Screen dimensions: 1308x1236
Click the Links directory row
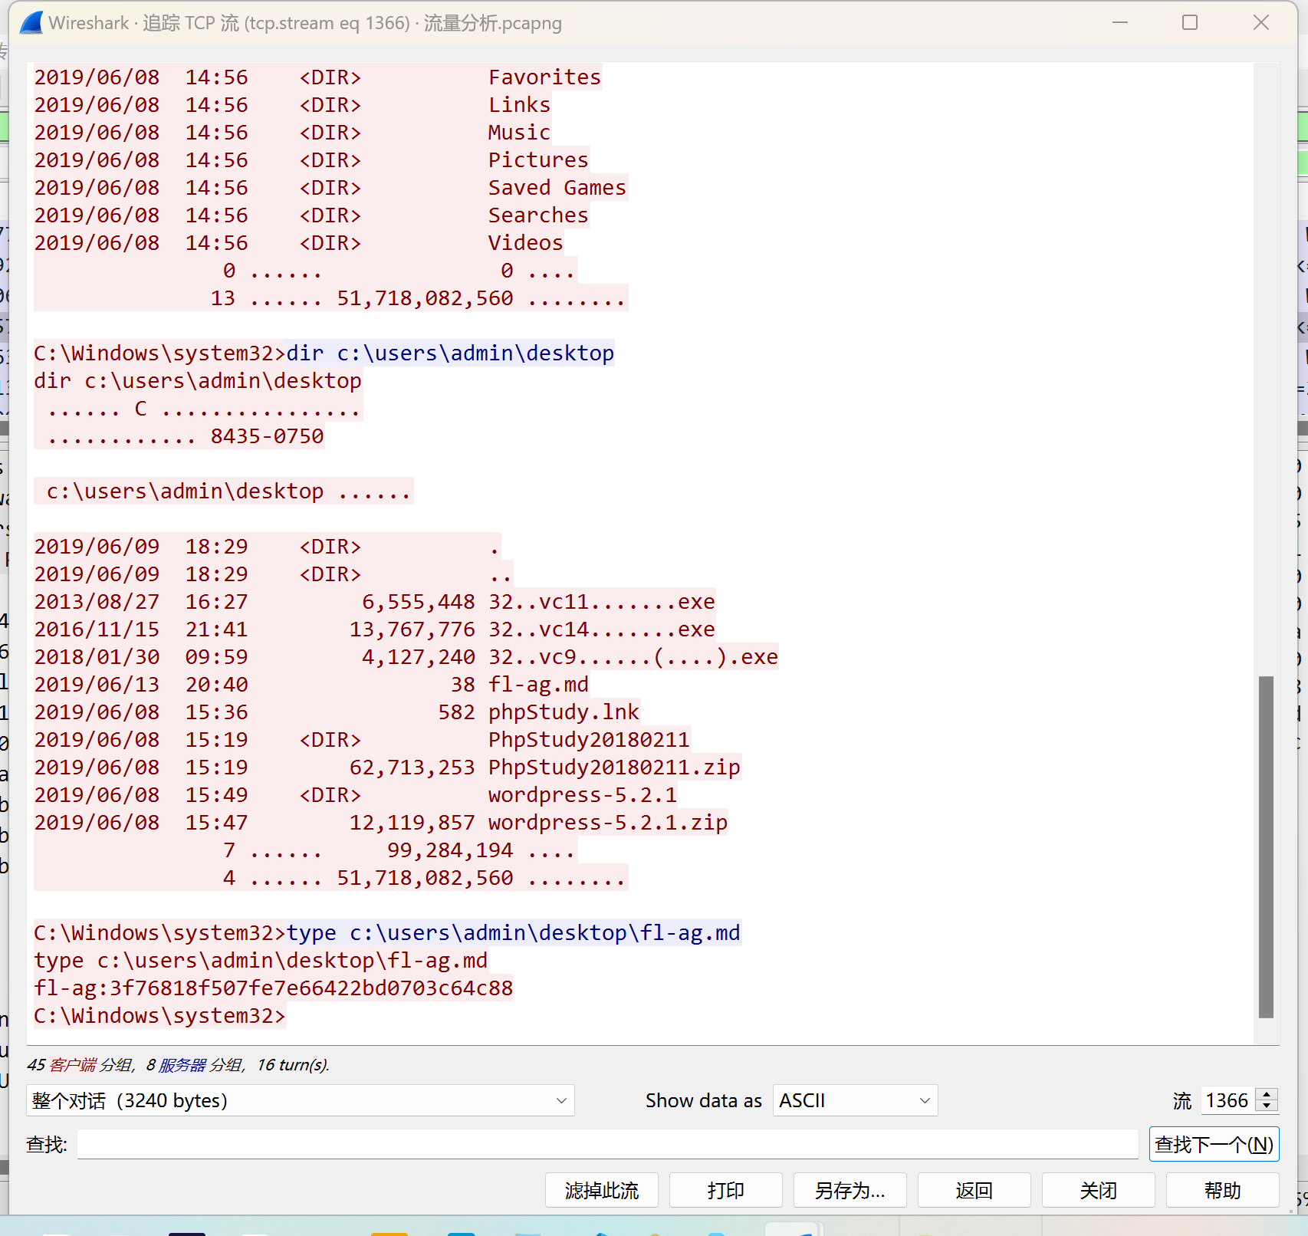coord(293,104)
